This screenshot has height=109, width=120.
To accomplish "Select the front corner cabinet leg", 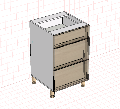I will coord(52,94).
